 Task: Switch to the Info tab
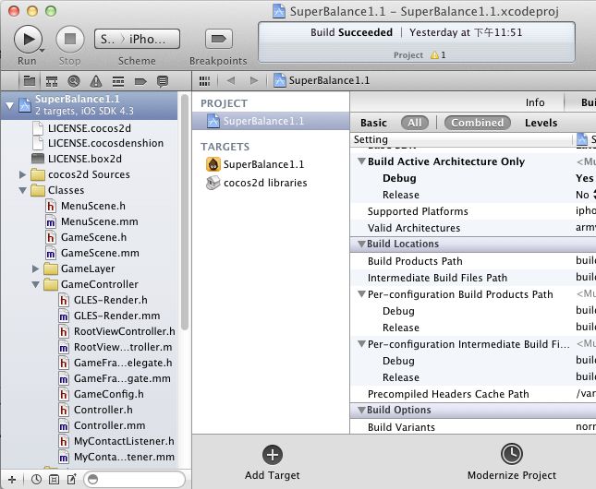[535, 102]
